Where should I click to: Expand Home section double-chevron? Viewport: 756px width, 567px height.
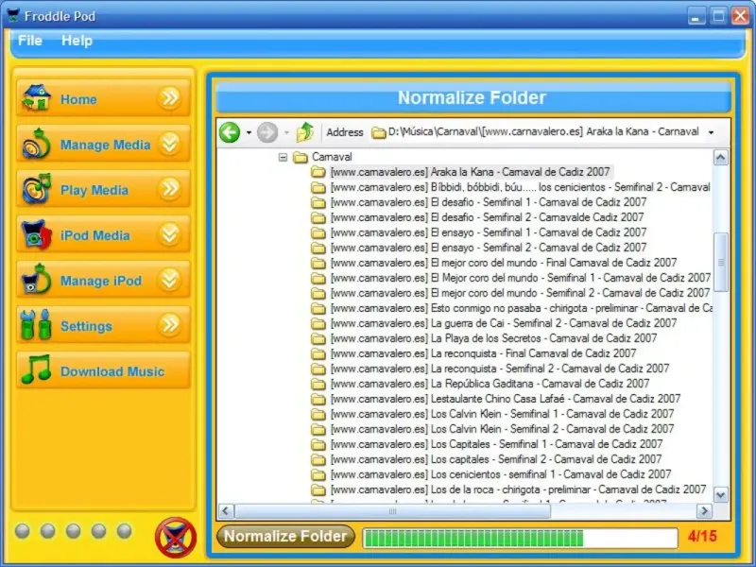(170, 98)
